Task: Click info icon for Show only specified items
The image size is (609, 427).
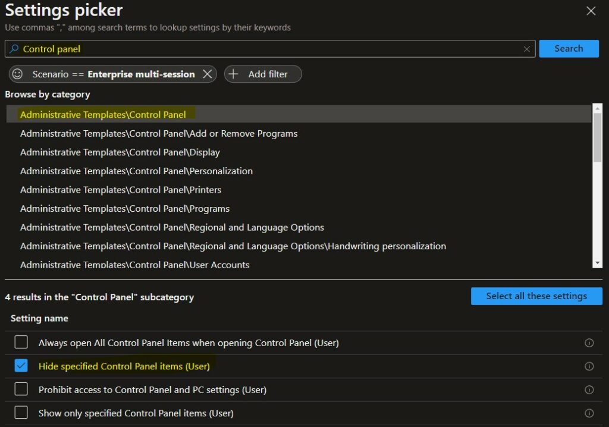Action: point(589,413)
